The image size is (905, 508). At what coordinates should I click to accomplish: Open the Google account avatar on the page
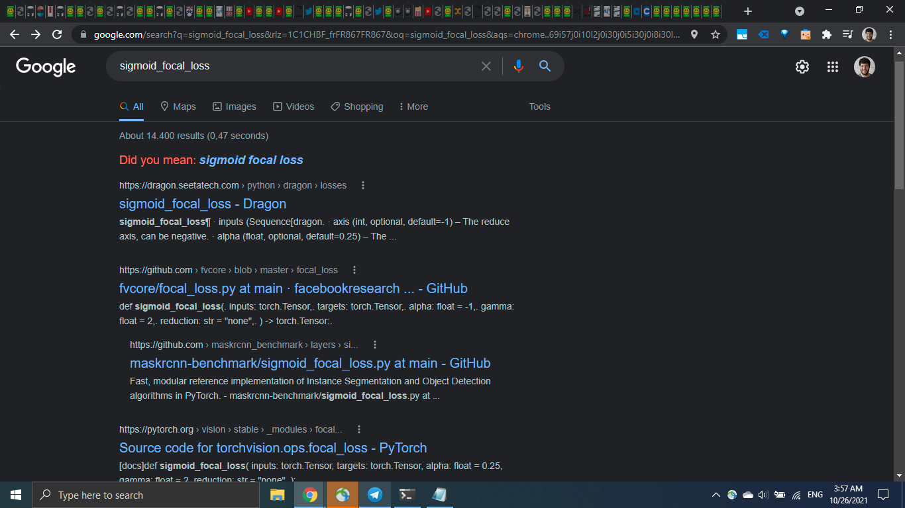point(865,67)
